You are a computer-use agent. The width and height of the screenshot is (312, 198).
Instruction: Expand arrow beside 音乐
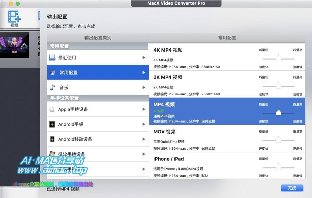pyautogui.click(x=144, y=87)
